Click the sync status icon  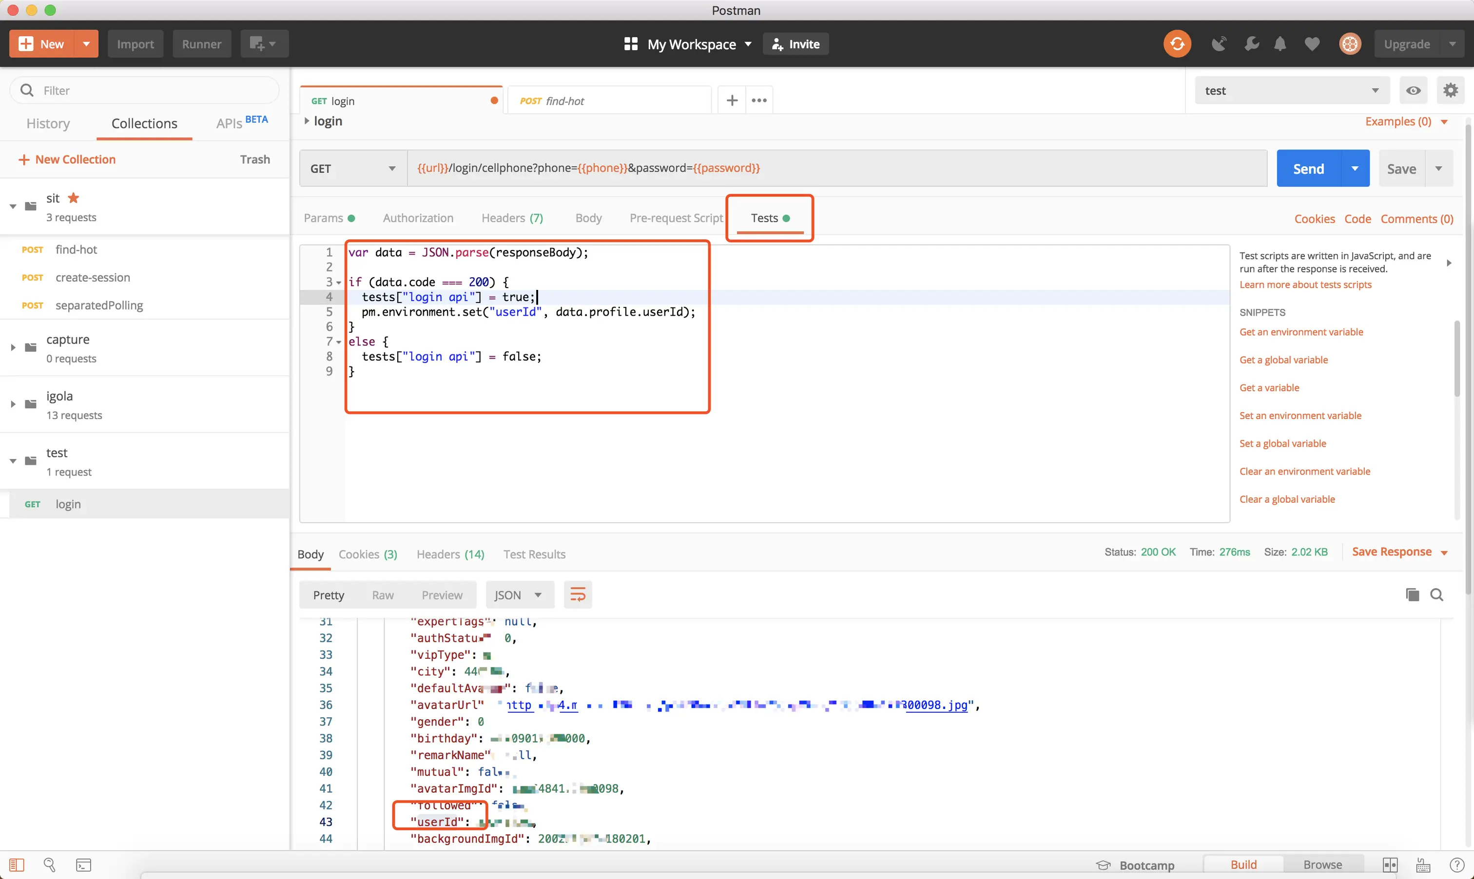point(1177,44)
